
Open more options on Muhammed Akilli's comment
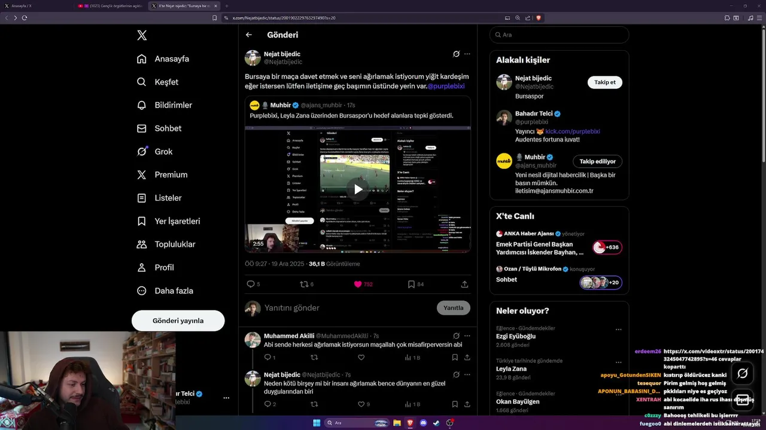pos(467,336)
